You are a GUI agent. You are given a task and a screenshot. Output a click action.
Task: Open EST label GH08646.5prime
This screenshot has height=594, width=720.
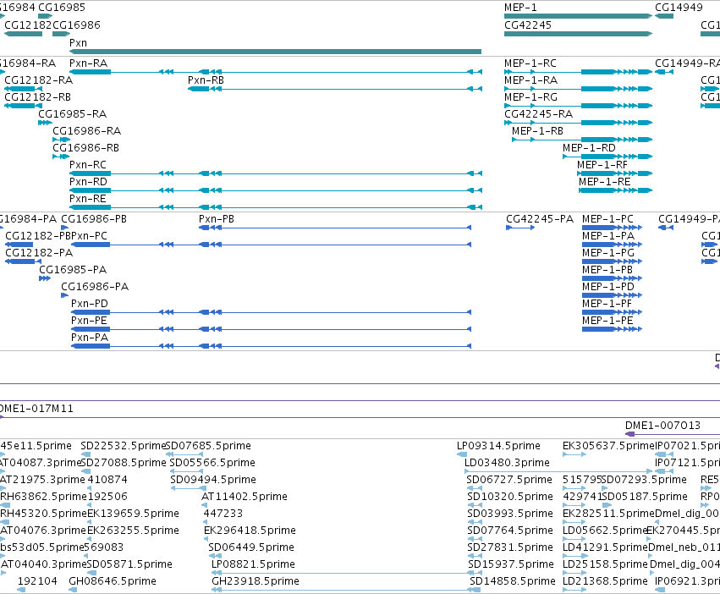pos(113,580)
